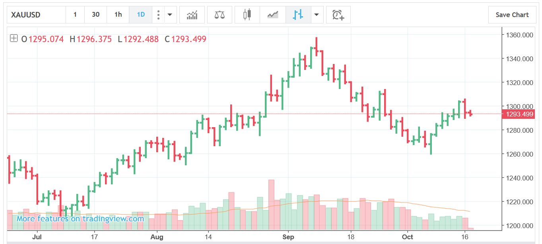Open the time interval dropdown arrow
The width and height of the screenshot is (542, 244).
pos(170,15)
